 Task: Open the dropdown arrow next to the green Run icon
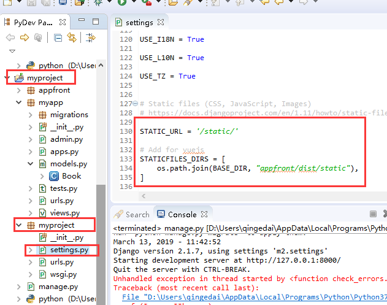pos(134,1)
